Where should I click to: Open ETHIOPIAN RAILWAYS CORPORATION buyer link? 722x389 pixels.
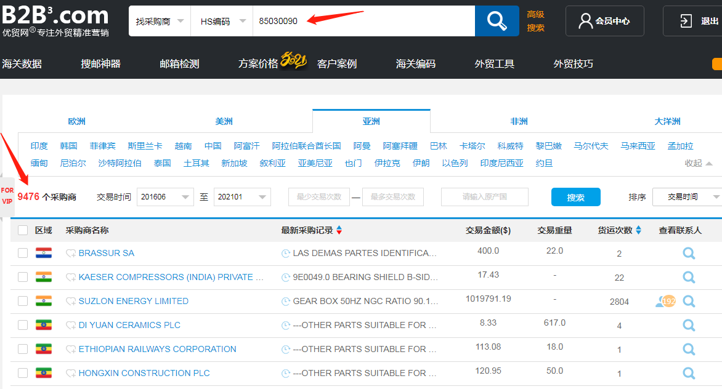coord(158,349)
